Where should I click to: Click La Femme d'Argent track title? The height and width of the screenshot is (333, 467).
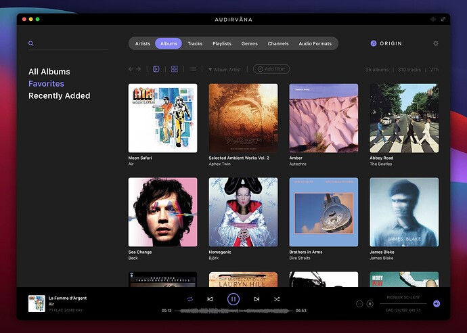click(68, 298)
